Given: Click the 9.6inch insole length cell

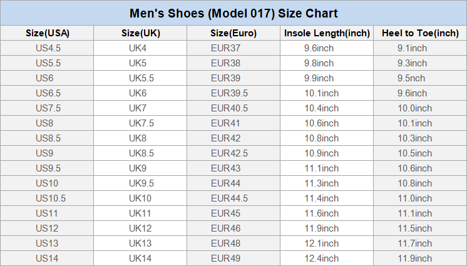Looking at the screenshot, I should pos(319,48).
